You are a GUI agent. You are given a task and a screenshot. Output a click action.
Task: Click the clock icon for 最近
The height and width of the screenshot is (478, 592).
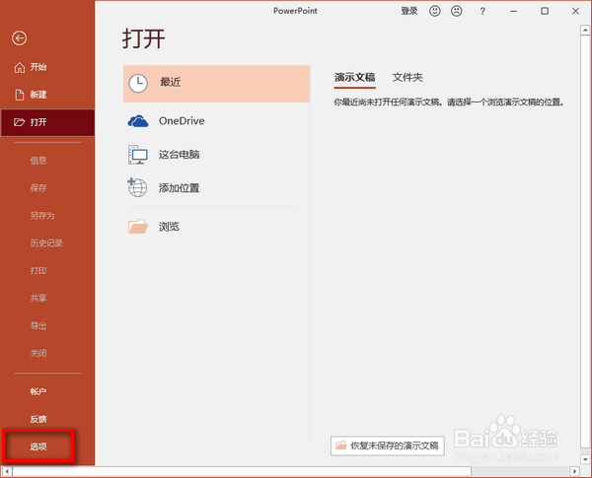pyautogui.click(x=138, y=84)
